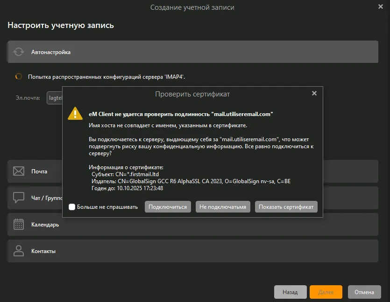
Task: Click the Автонастройка sync arrows icon
Action: click(x=19, y=52)
